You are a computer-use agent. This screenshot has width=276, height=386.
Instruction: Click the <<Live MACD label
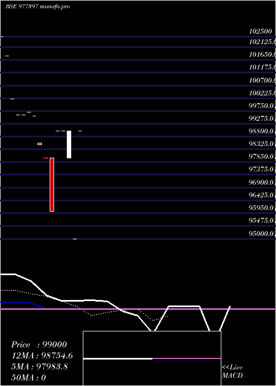(232, 371)
